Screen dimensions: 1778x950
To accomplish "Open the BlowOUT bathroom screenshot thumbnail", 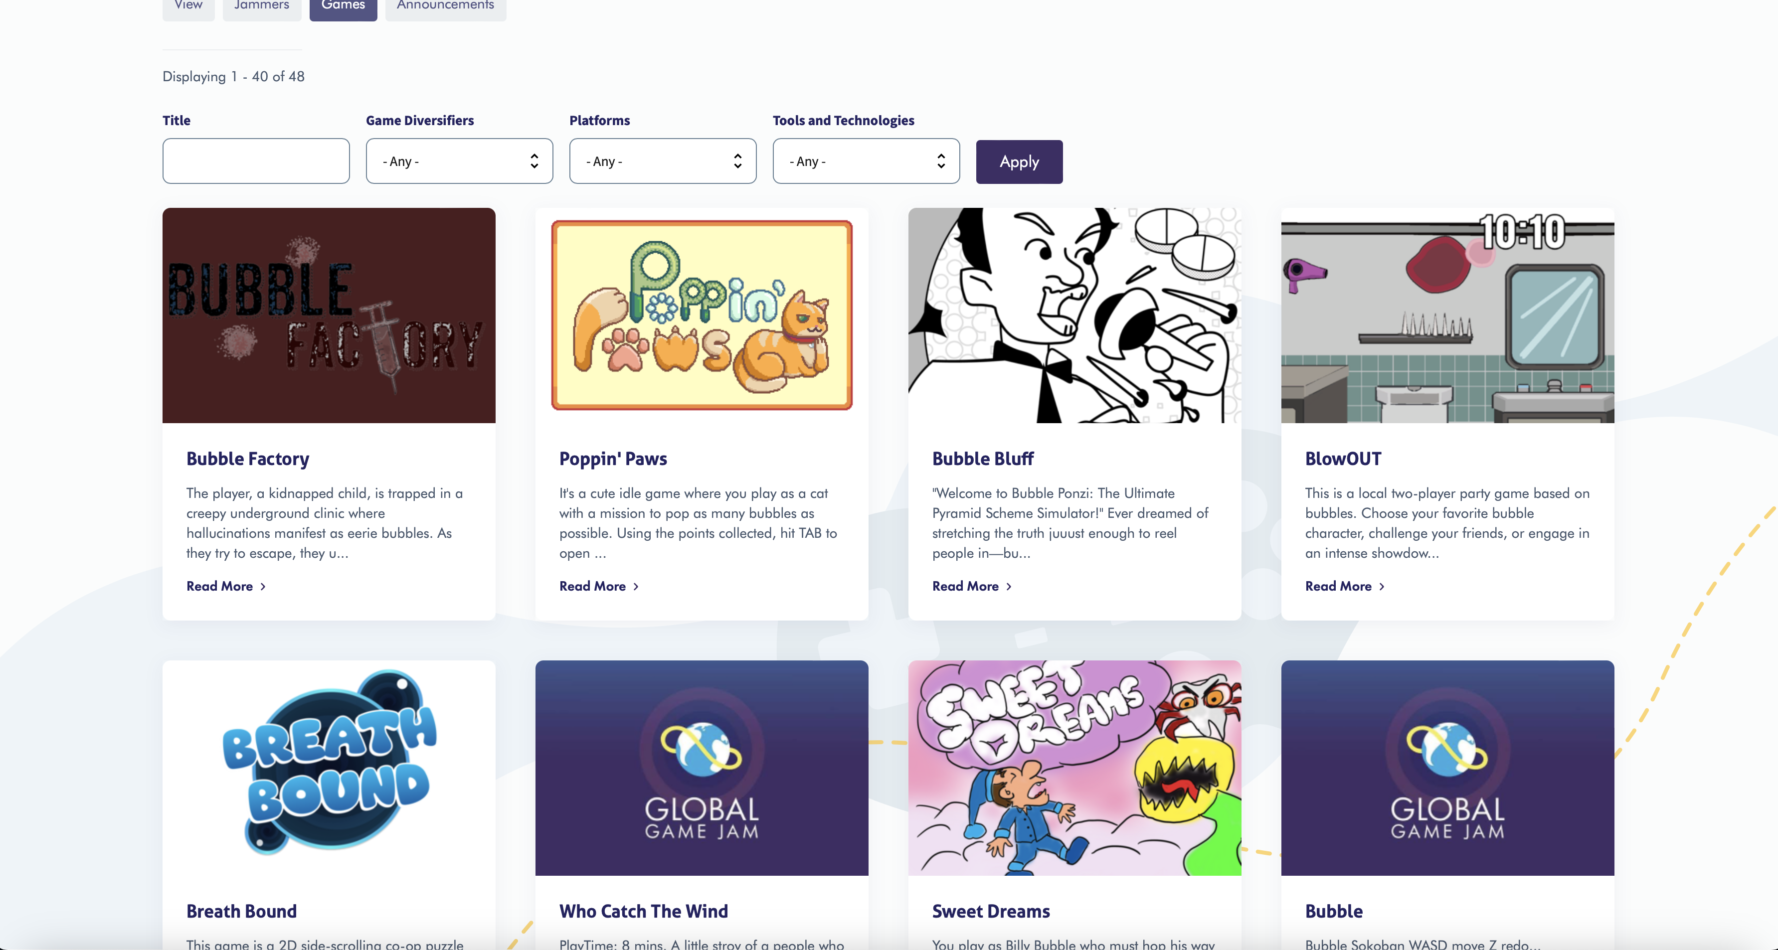I will tap(1447, 315).
